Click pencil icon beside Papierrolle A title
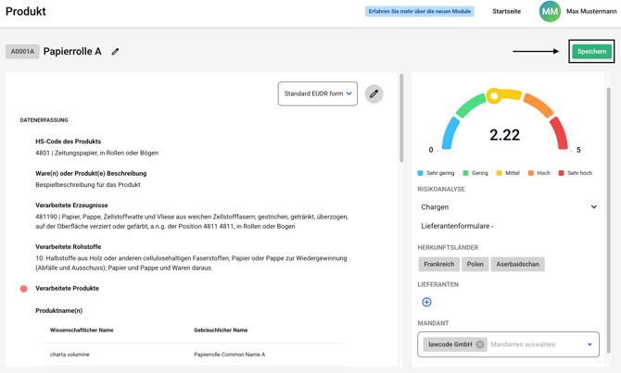This screenshot has height=373, width=621. [x=116, y=52]
